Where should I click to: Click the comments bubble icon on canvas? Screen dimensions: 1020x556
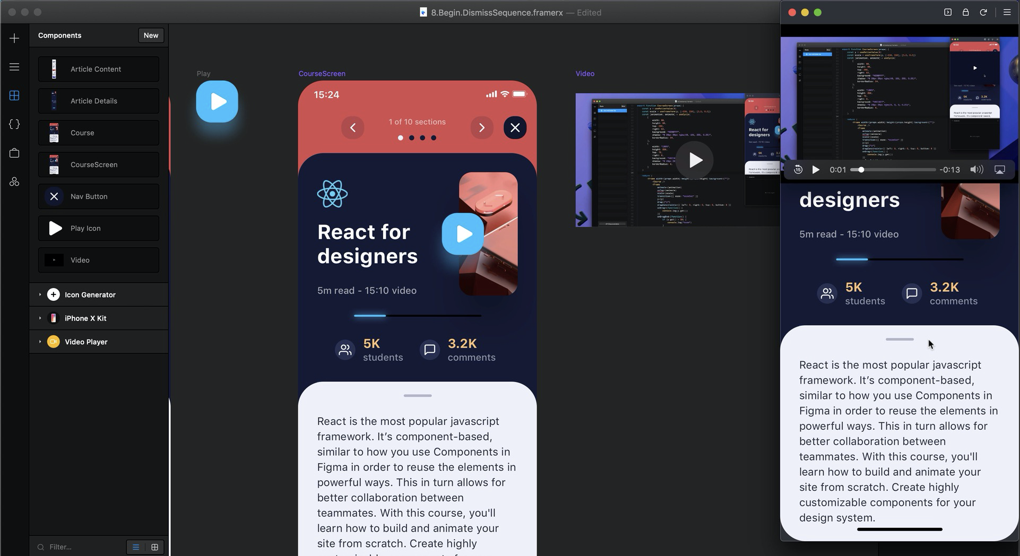[x=430, y=350]
